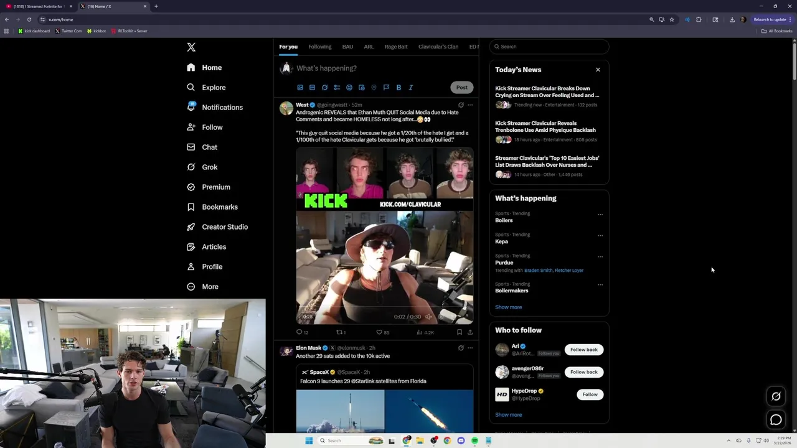The width and height of the screenshot is (797, 448).
Task: Tag a location in the composer
Action: [x=374, y=88]
